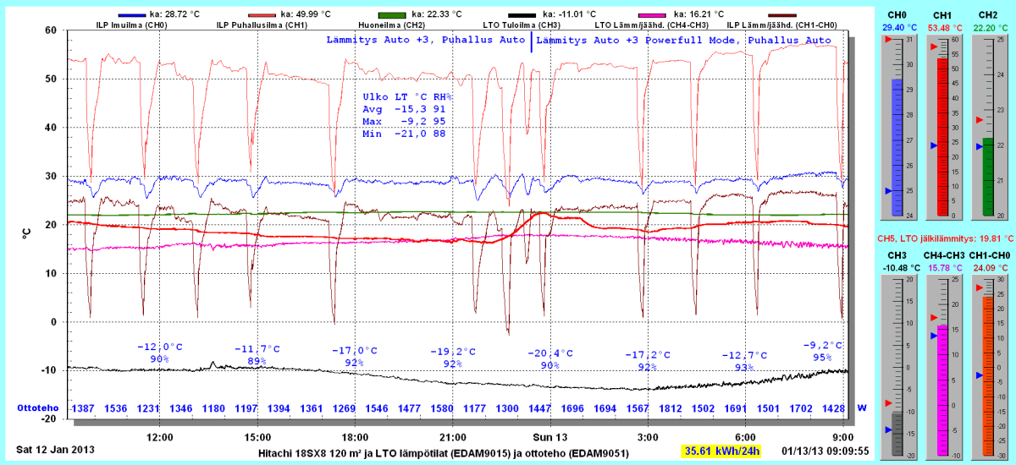
Task: Click the blue min marker on CH3 gauge
Action: (888, 429)
